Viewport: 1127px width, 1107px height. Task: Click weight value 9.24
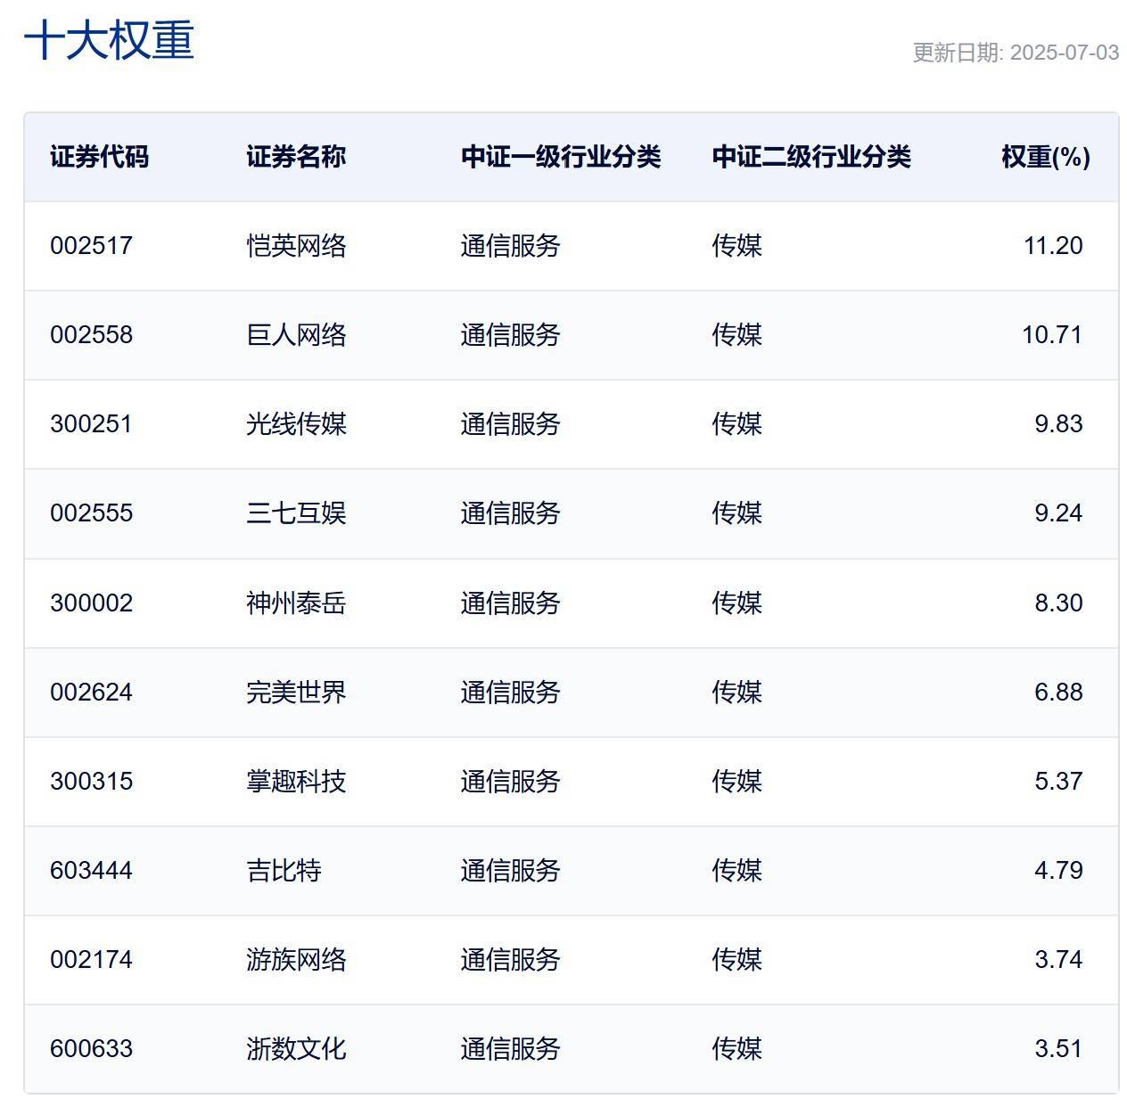pos(1058,513)
